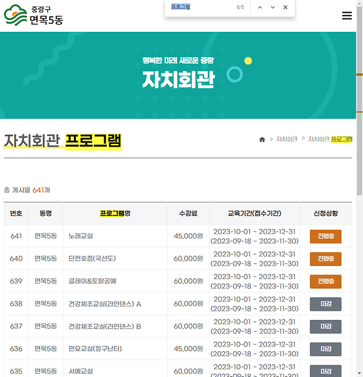363x377 pixels.
Task: Click 마감 button for 서예교실 row
Action: (325, 371)
